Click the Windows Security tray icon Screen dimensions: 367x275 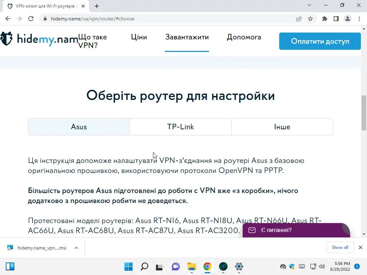tap(292, 266)
